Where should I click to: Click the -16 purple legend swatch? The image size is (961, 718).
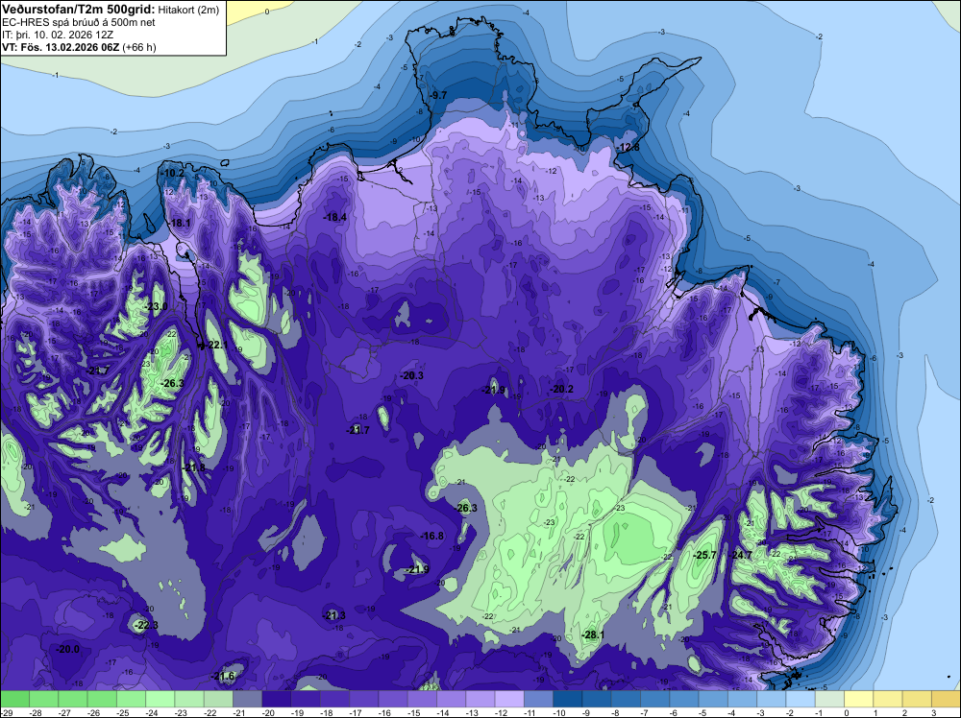[x=393, y=699]
